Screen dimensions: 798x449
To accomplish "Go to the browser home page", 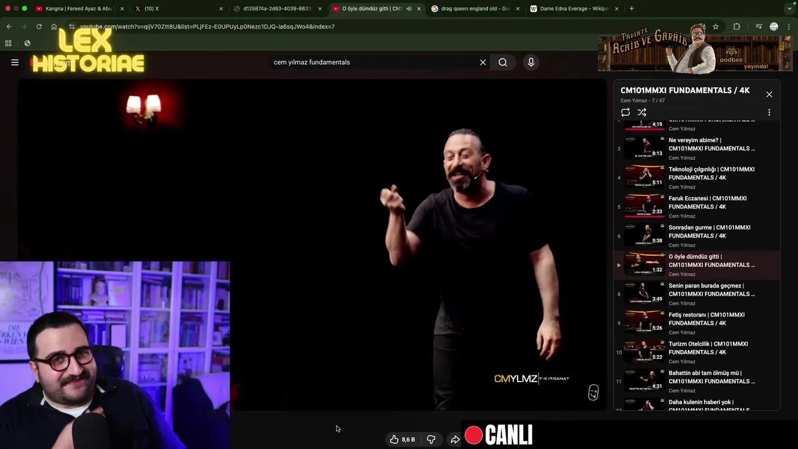I will (x=54, y=27).
